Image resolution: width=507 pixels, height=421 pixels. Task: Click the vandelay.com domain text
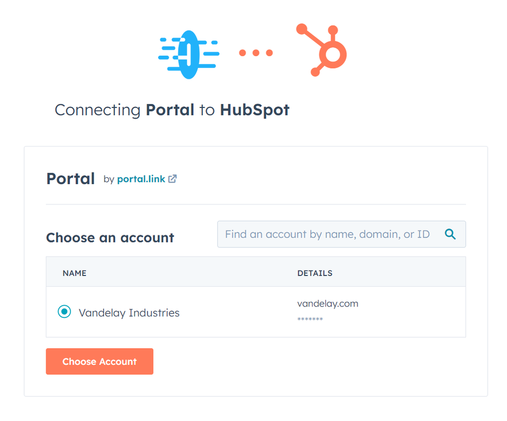pyautogui.click(x=327, y=304)
